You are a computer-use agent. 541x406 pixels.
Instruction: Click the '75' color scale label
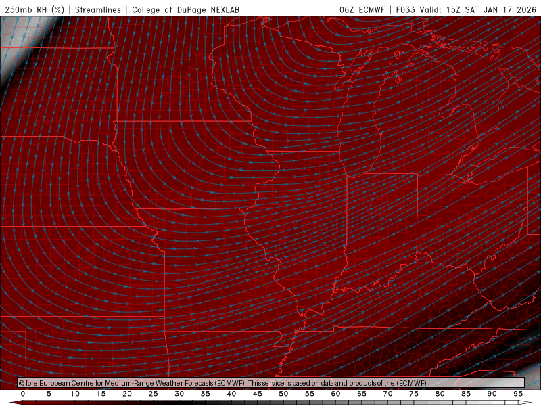pos(414,394)
